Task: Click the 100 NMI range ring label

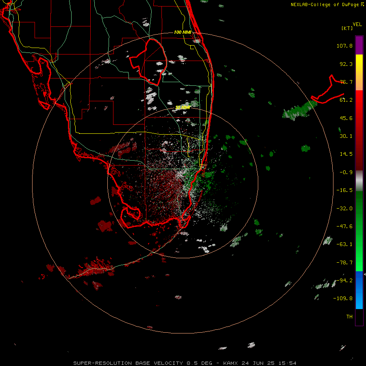Action: [x=183, y=32]
